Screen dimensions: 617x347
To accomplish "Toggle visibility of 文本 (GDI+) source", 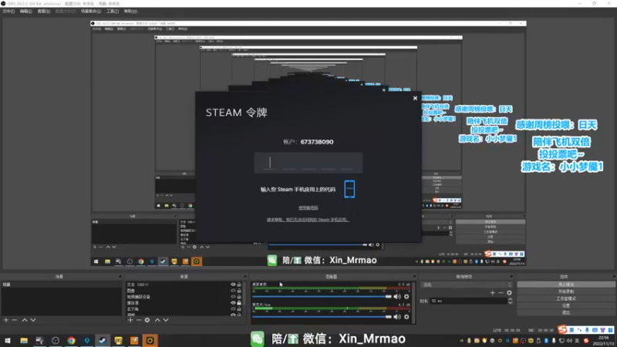I will [x=233, y=285].
